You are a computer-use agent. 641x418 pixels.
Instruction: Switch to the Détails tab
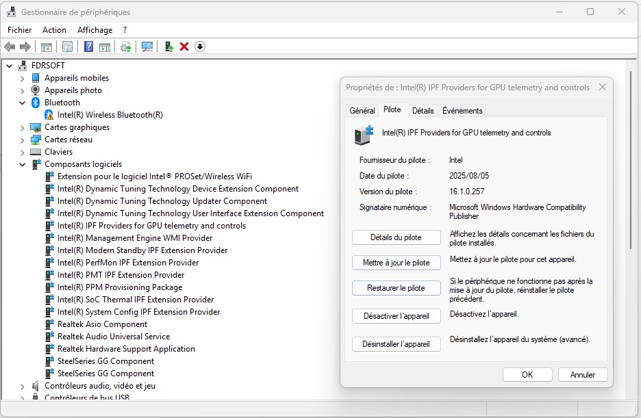423,111
